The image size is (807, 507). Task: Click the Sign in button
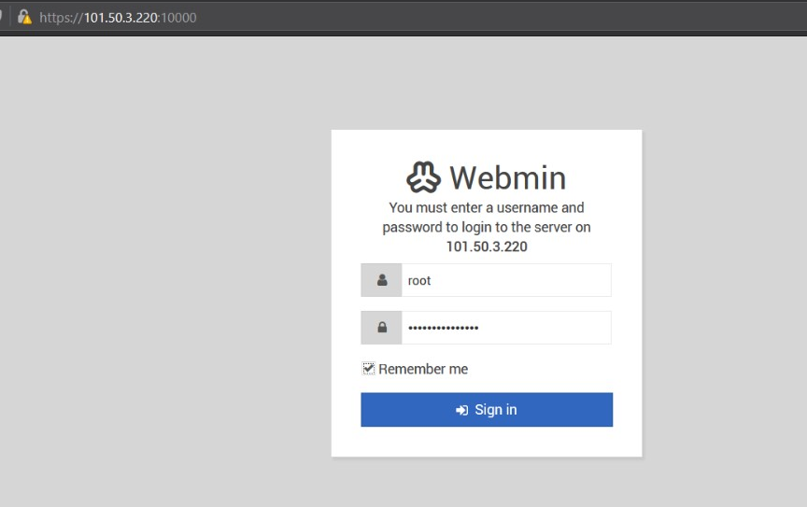click(487, 410)
